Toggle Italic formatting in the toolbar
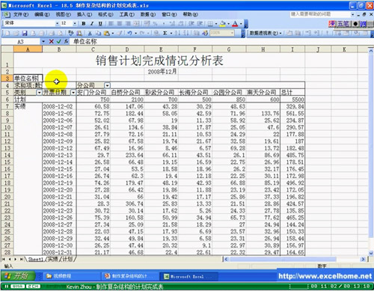Screen dimensions: 374x291 coord(92,24)
